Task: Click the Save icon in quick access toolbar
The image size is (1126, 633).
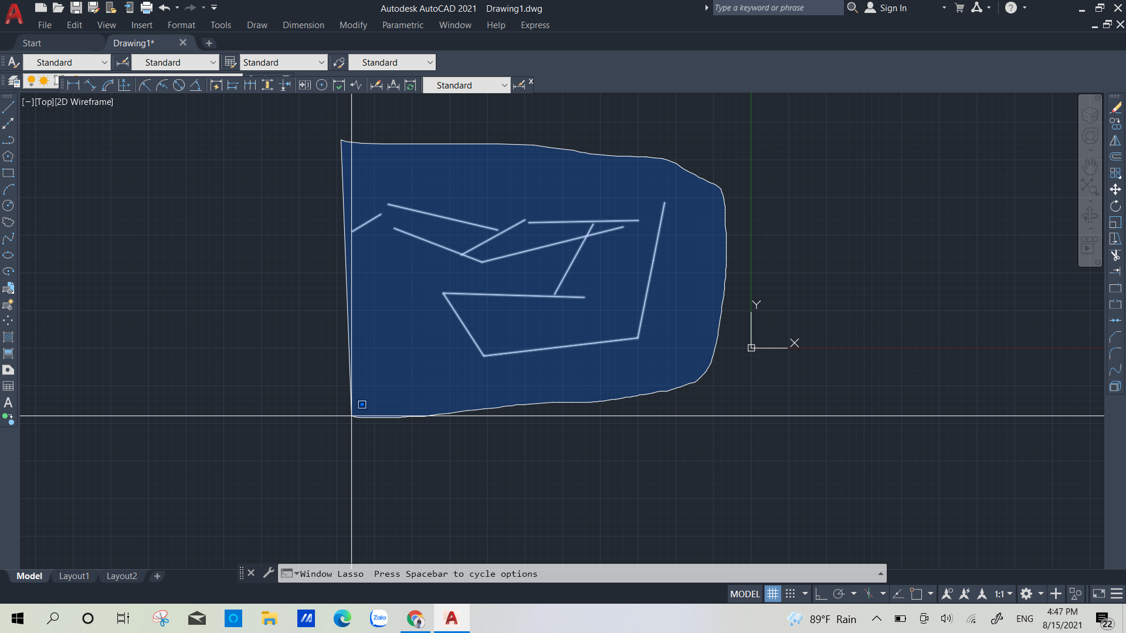Action: coord(76,8)
